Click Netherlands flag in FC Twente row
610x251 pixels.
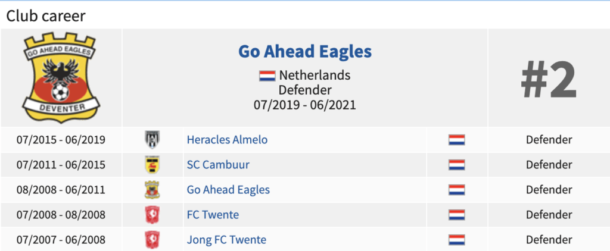point(457,215)
